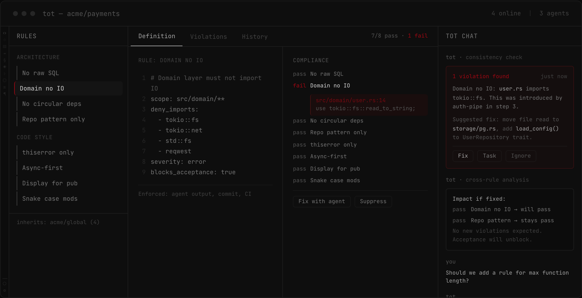Image resolution: width=582 pixels, height=298 pixels.
Task: Select the Display for pub rule in sidebar
Action: point(70,183)
